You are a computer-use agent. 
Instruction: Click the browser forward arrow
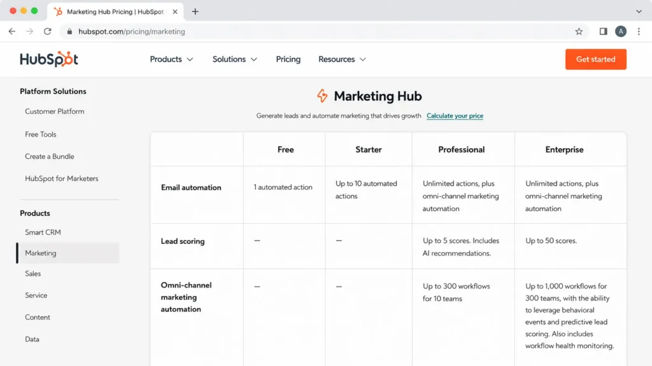(x=29, y=32)
